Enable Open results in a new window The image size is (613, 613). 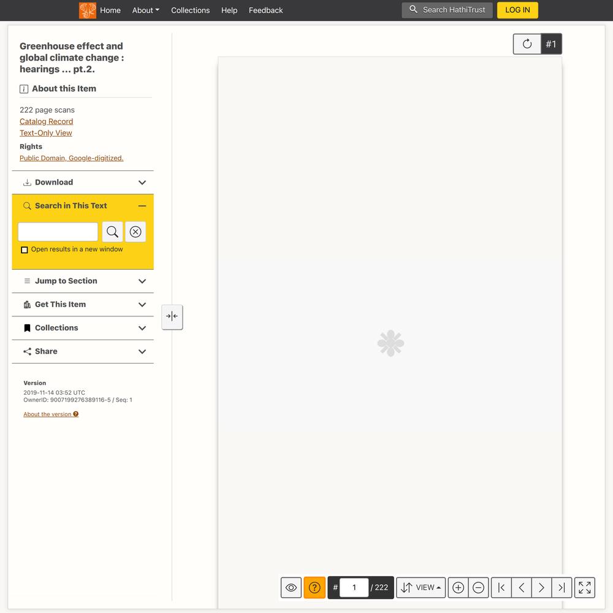25,250
